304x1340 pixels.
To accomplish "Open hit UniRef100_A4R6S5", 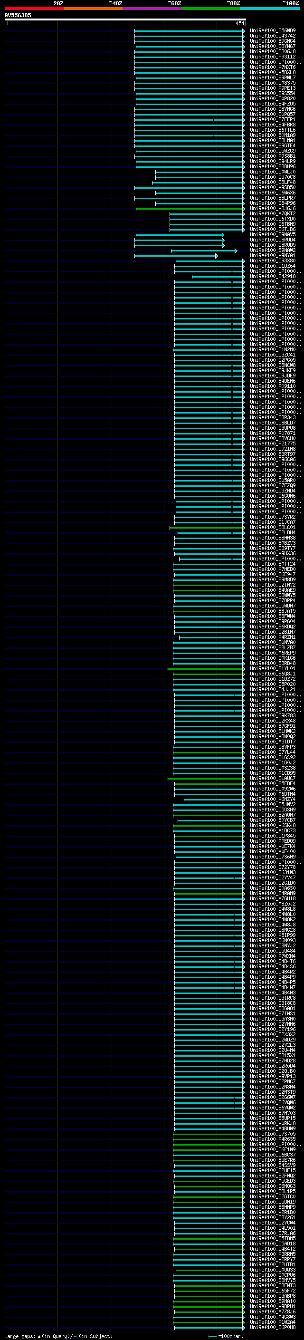I will (x=273, y=1138).
